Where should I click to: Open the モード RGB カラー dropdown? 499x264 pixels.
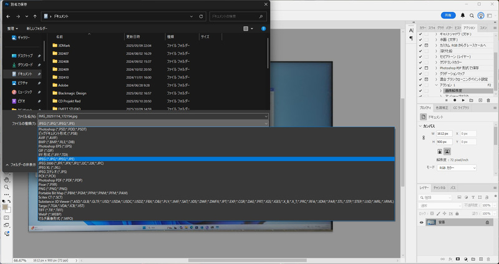coord(457,168)
